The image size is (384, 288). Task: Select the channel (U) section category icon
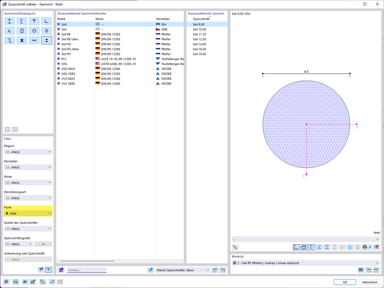pos(22,21)
